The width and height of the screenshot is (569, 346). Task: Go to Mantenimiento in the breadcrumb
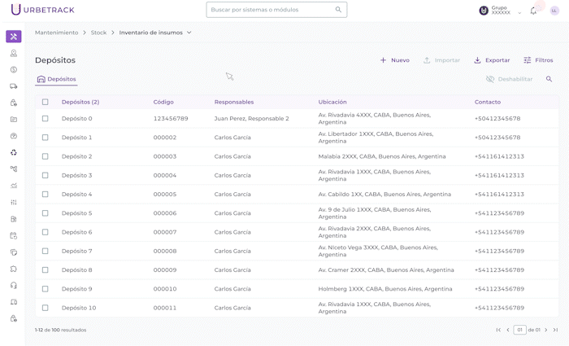tap(56, 33)
